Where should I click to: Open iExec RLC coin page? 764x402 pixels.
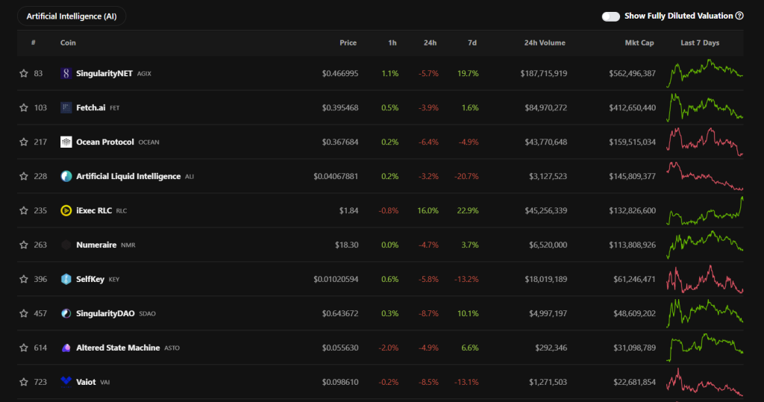pyautogui.click(x=94, y=210)
